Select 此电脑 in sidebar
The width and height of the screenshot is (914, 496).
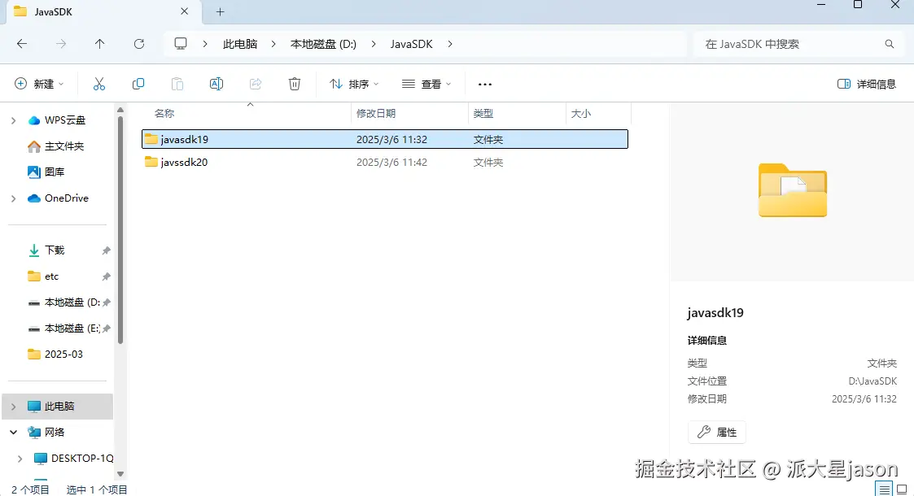59,407
